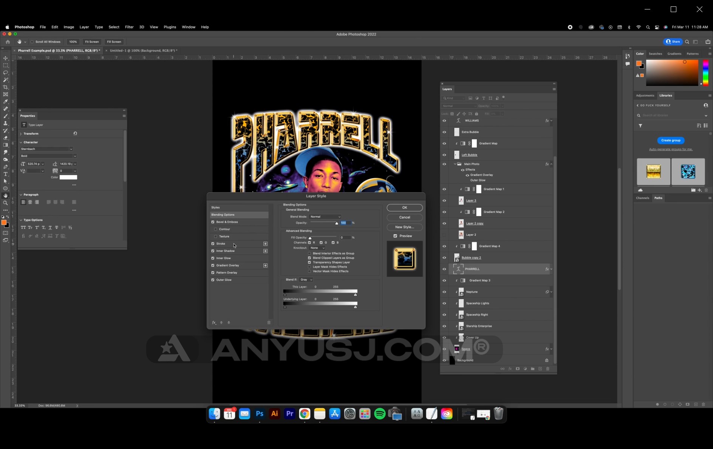Click the white text Color swatch
This screenshot has height=449, width=713.
pyautogui.click(x=68, y=177)
